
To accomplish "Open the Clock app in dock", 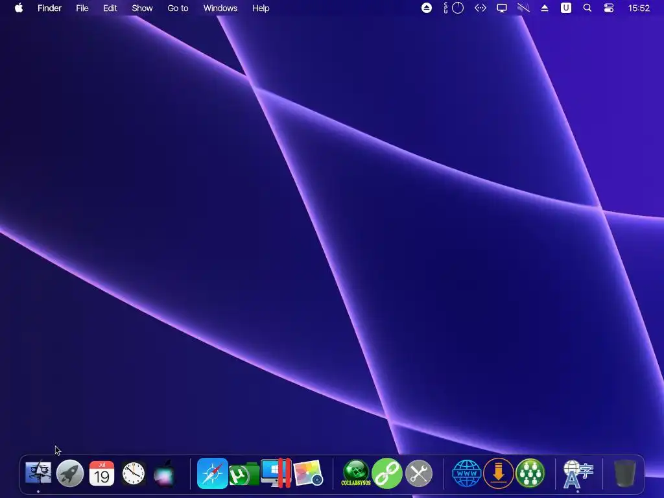I will coord(134,473).
